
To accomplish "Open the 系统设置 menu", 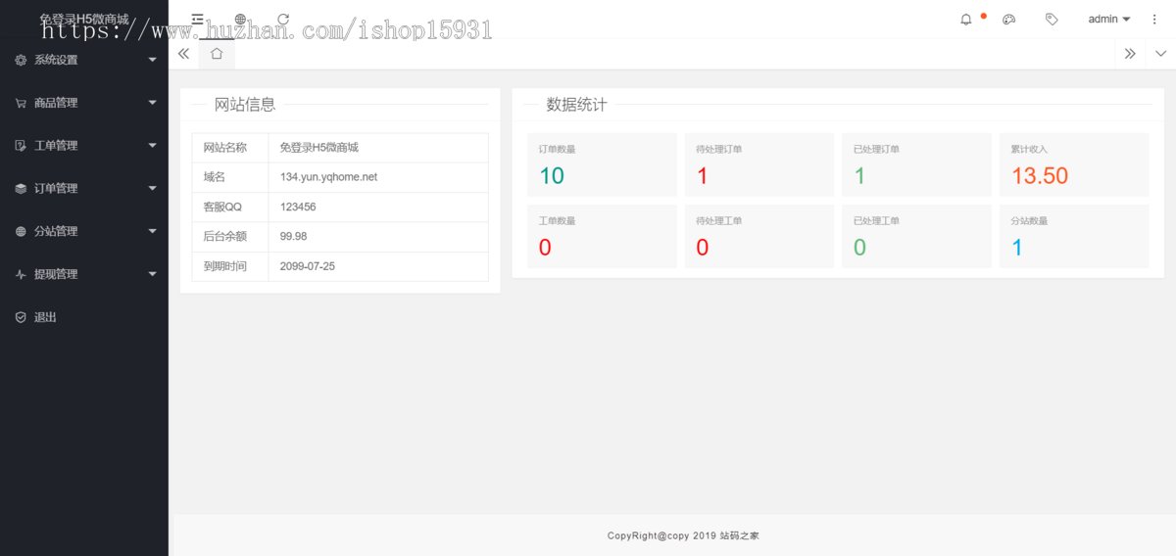I will point(84,60).
